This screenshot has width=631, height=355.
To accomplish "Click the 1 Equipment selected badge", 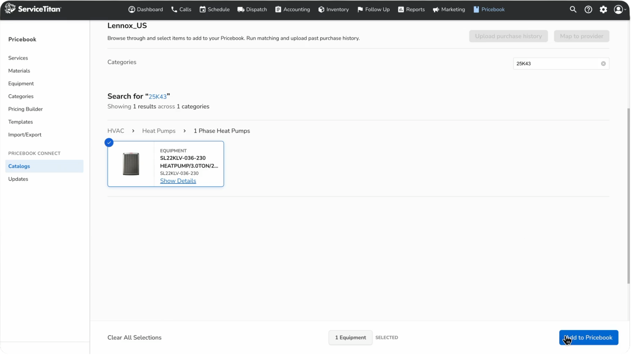I will pos(350,338).
